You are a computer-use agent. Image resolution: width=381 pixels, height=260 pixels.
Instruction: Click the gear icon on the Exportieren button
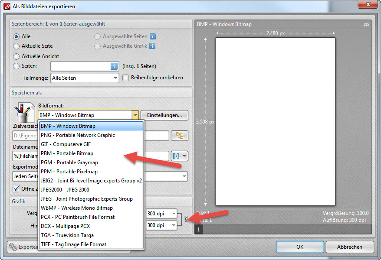(x=13, y=247)
